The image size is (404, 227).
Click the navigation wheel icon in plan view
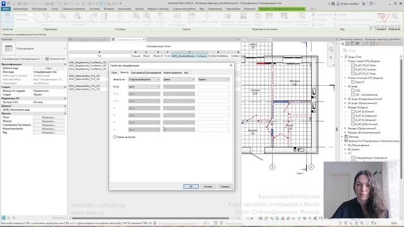331,49
